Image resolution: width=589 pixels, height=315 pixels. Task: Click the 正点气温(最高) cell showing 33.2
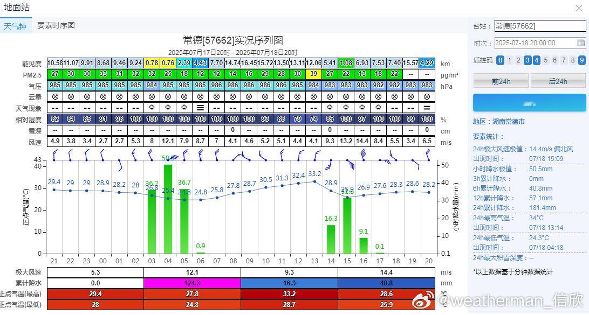click(x=289, y=294)
